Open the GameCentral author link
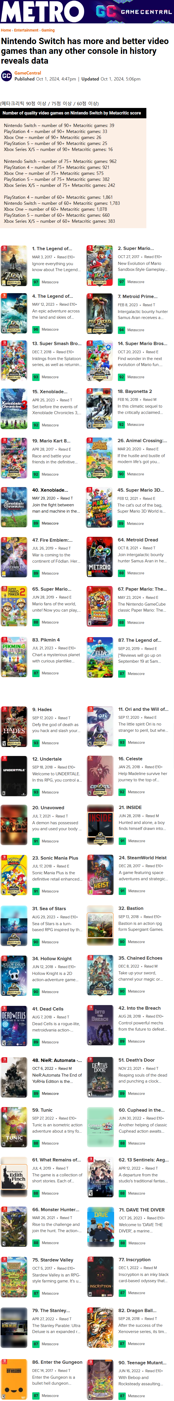Viewport: 174px width, 1401px height. pos(28,73)
